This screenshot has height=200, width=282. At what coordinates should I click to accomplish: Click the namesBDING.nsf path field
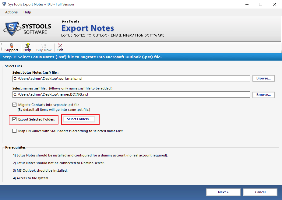pos(131,94)
